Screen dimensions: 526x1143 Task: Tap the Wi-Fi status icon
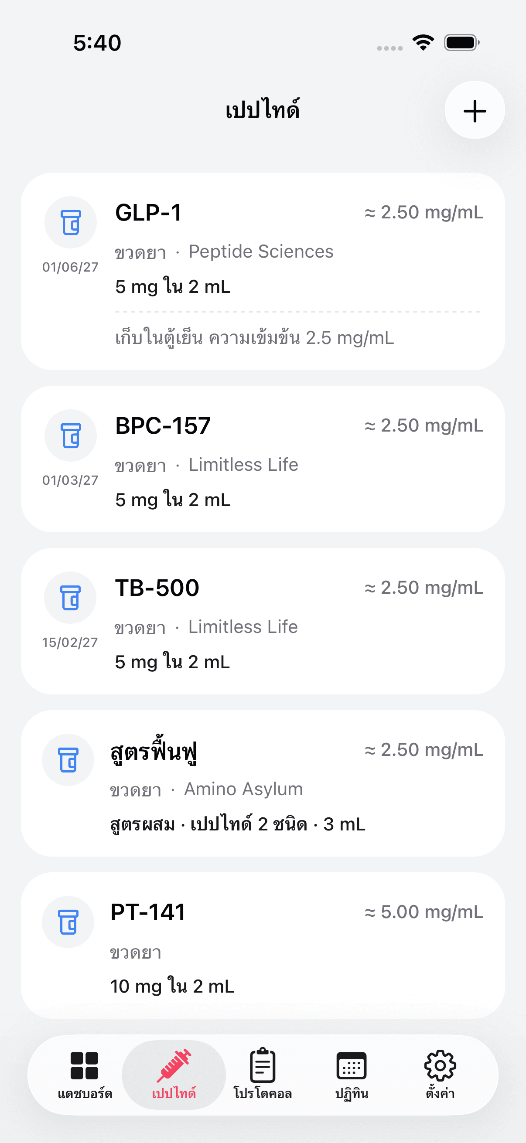tap(423, 43)
